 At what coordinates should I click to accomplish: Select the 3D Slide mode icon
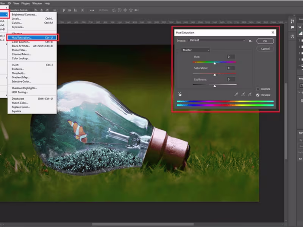pyautogui.click(x=131, y=10)
